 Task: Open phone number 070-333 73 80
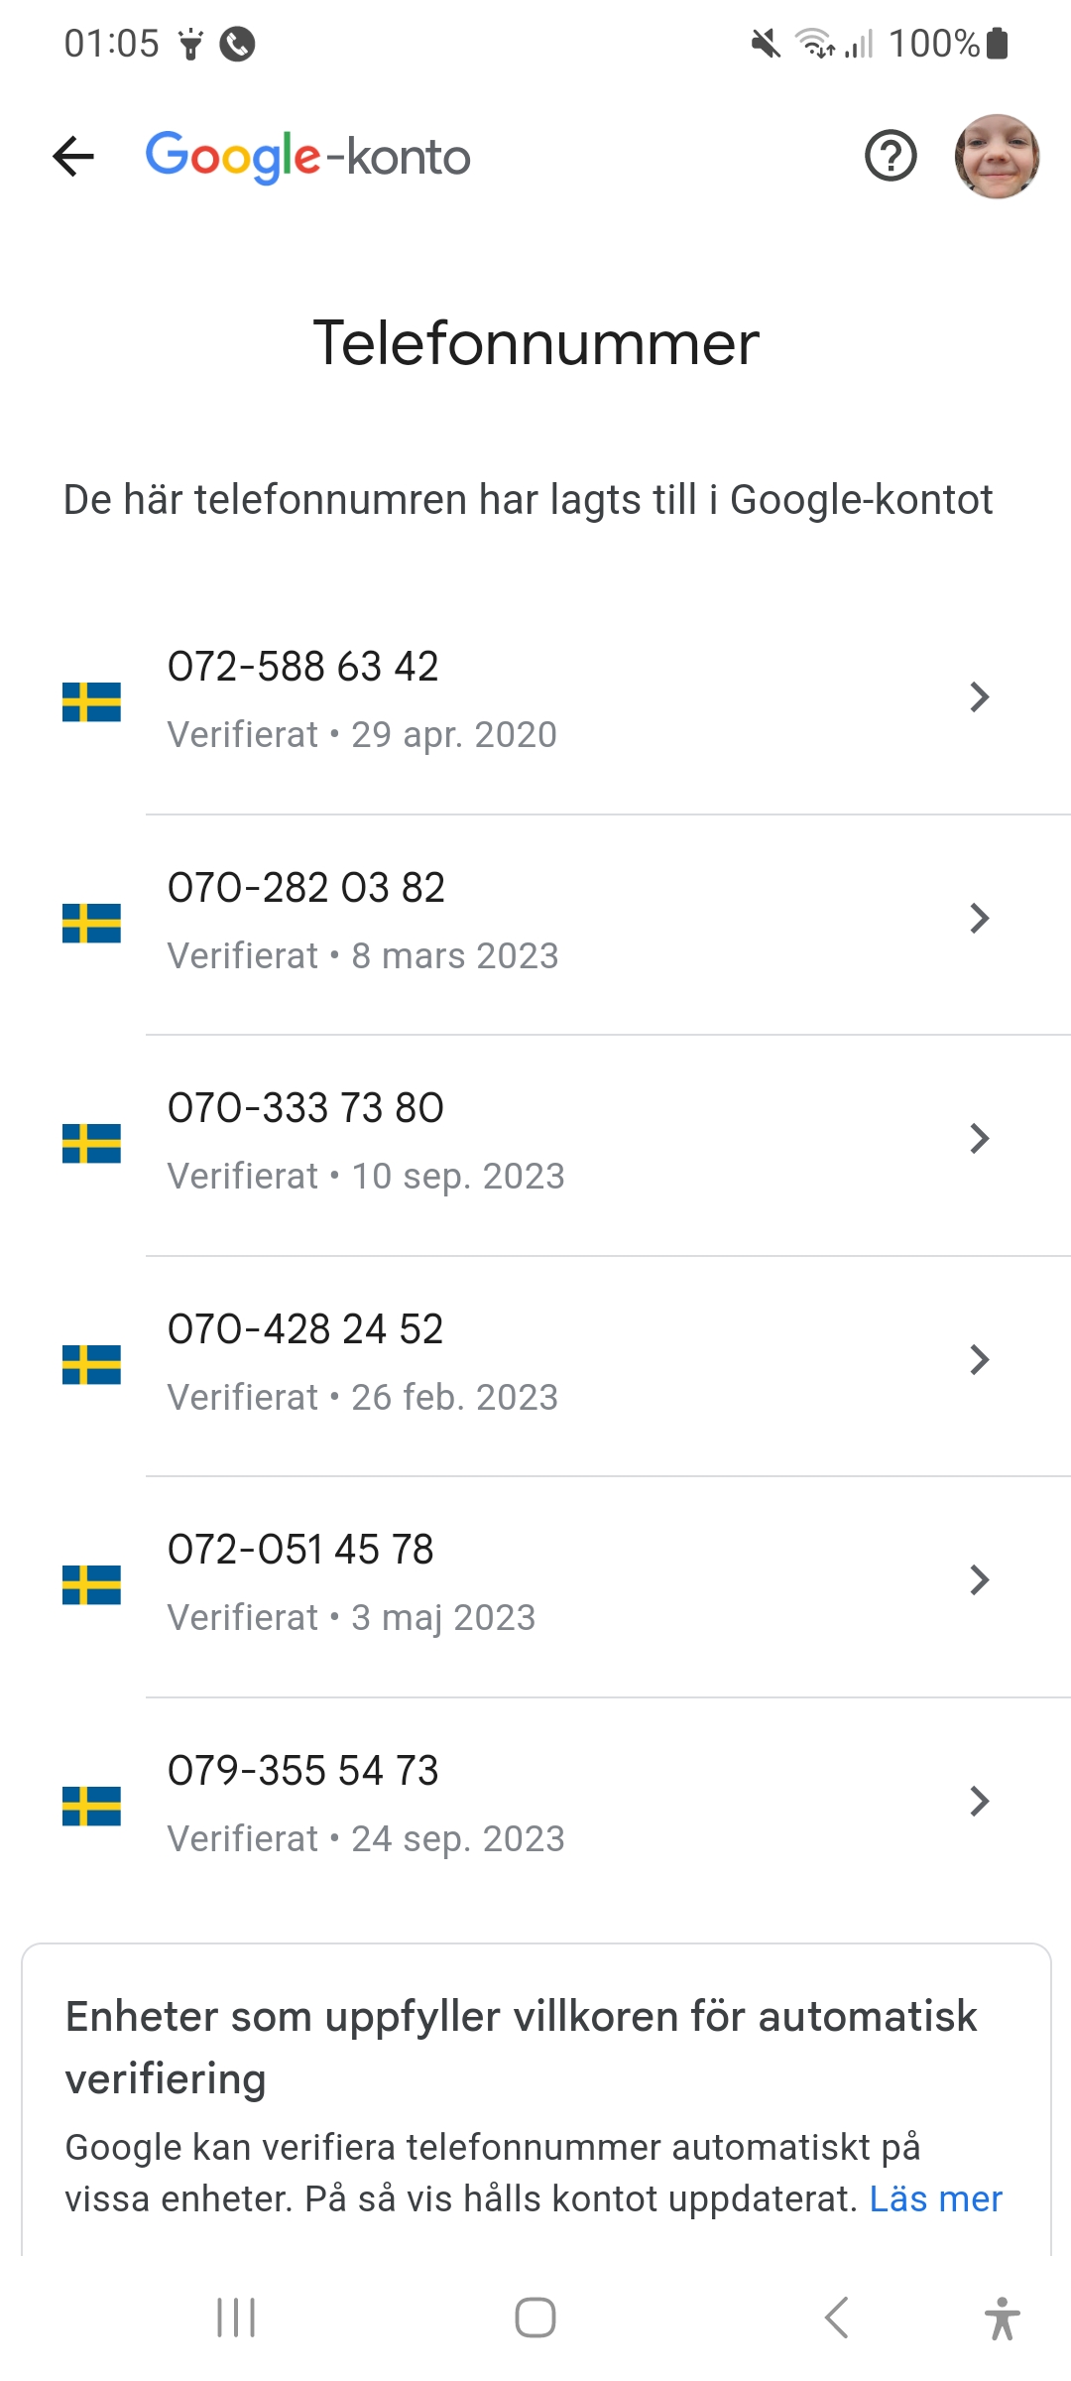(305, 1109)
